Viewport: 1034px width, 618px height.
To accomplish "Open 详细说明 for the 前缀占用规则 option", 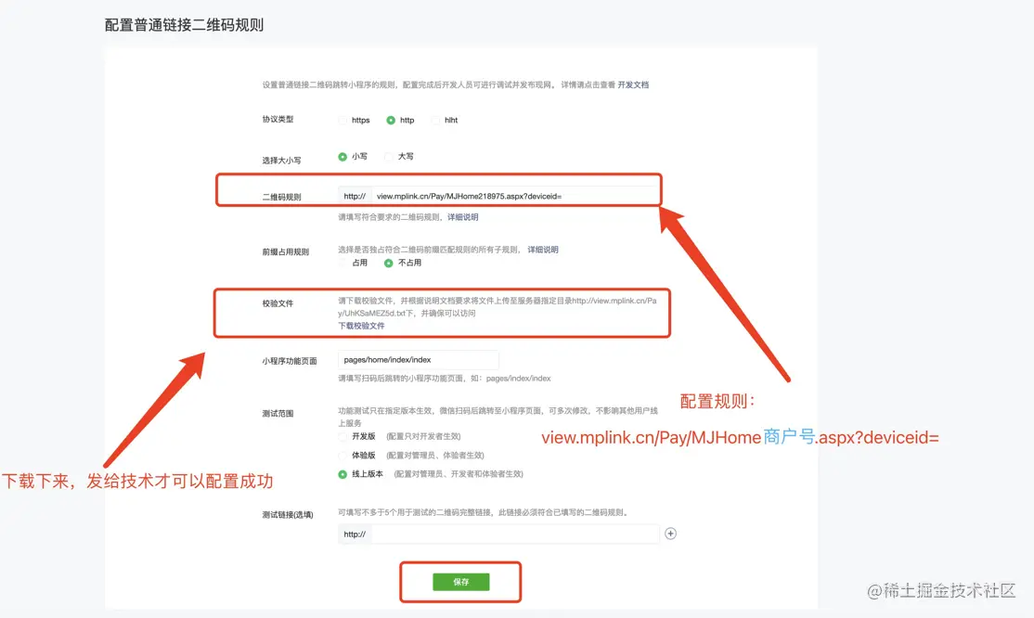I will point(542,249).
